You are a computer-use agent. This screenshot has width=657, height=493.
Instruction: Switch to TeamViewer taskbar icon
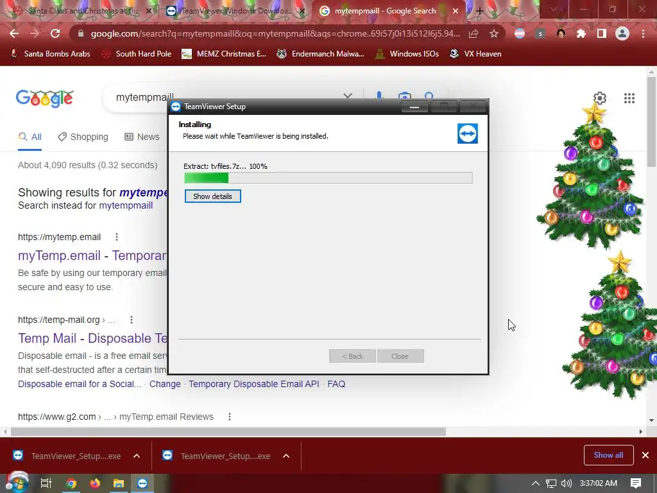pyautogui.click(x=142, y=483)
